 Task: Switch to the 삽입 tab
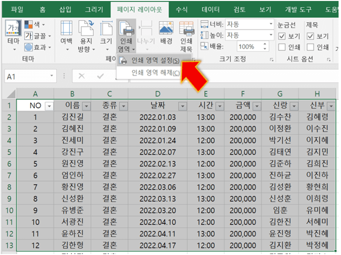pyautogui.click(x=65, y=10)
